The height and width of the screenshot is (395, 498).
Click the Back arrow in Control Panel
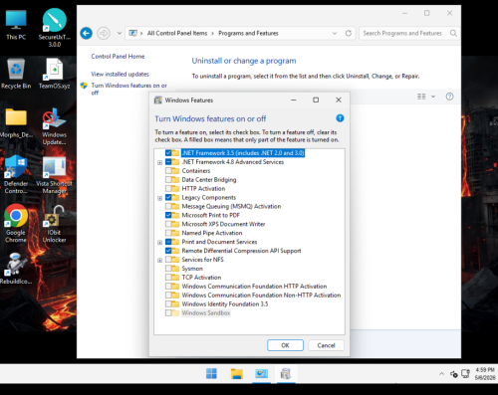pos(87,33)
